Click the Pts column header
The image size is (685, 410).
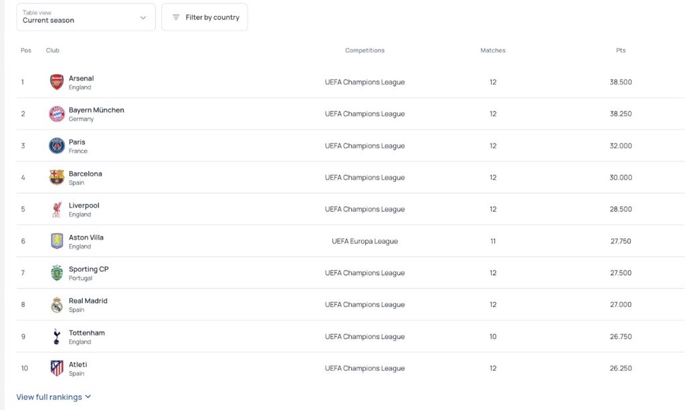(x=621, y=51)
